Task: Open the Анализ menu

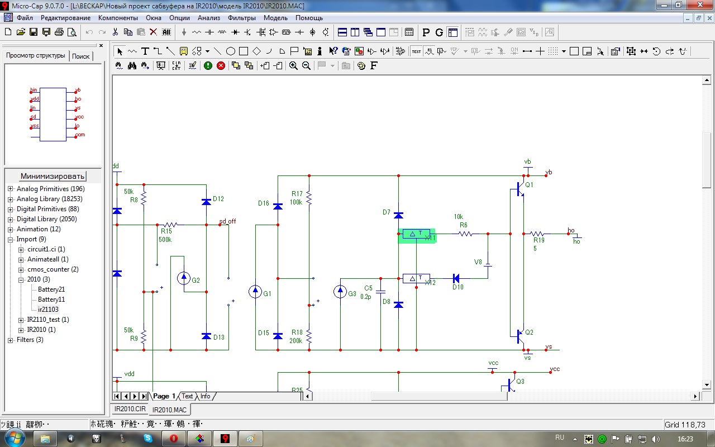Action: coord(209,18)
